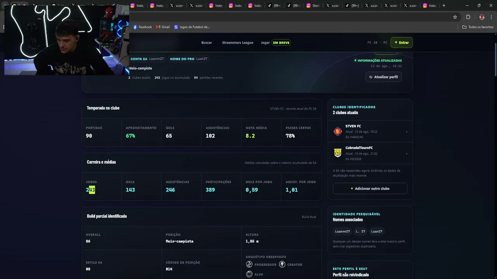This screenshot has height=279, width=497.
Task: Click the INFORMAÇÕES ATUALIZADAS status text
Action: pos(380,60)
